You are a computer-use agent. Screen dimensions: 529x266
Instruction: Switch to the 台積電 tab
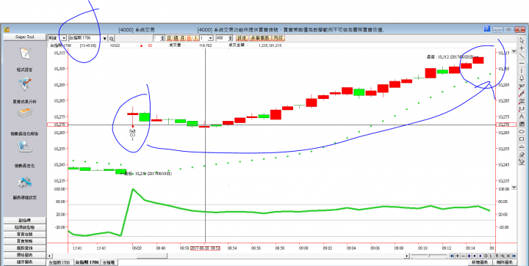tap(109, 262)
